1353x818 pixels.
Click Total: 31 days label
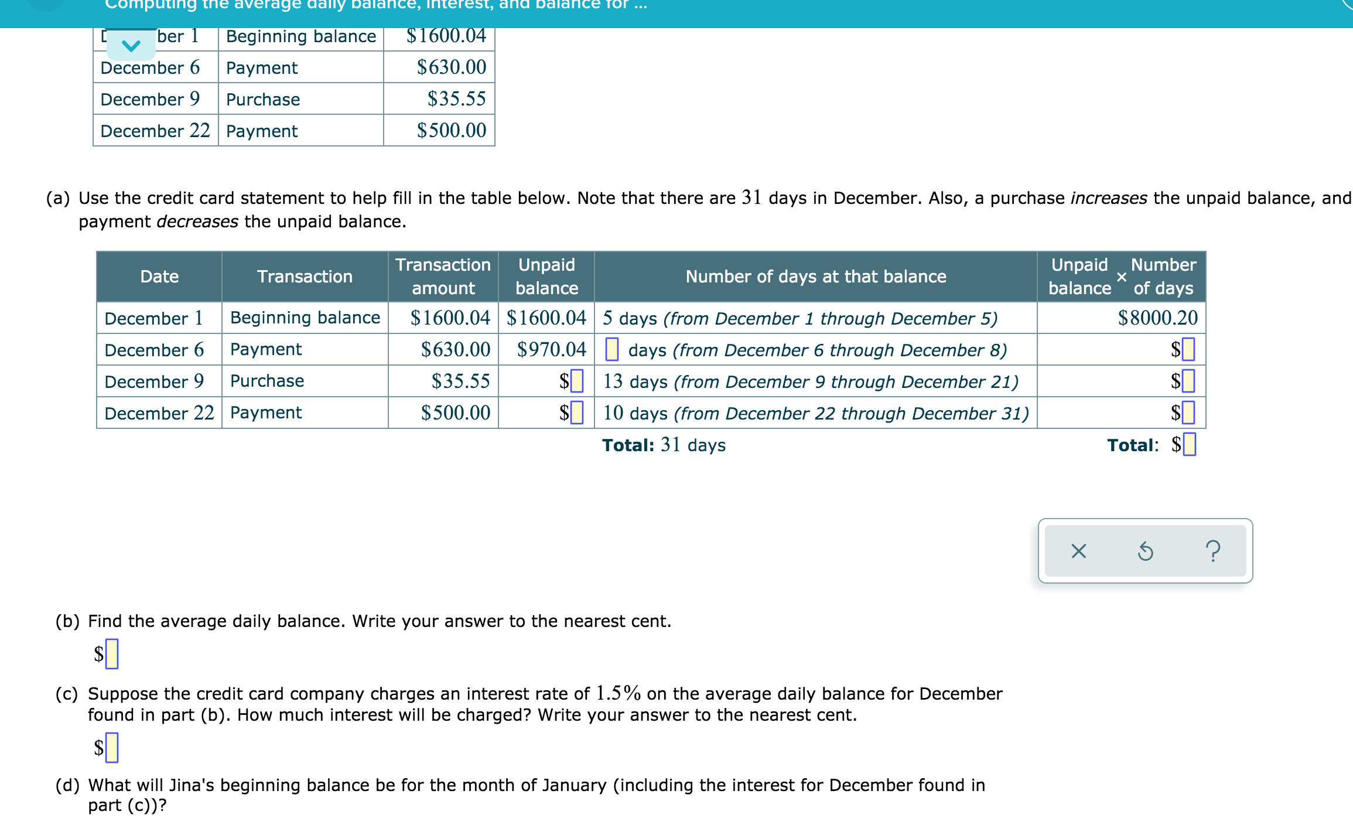pos(664,445)
